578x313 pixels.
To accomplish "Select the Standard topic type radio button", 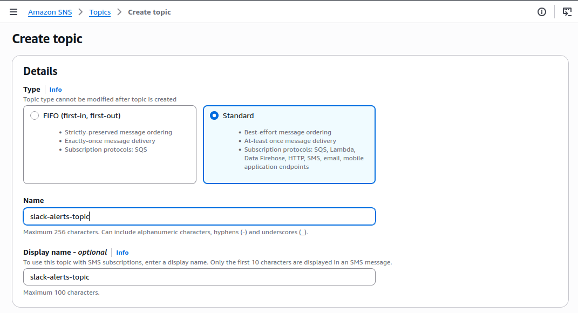I will [214, 115].
